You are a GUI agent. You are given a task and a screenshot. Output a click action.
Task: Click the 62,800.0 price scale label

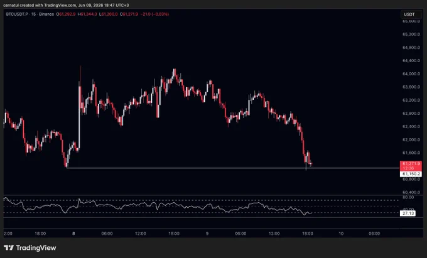pos(411,113)
